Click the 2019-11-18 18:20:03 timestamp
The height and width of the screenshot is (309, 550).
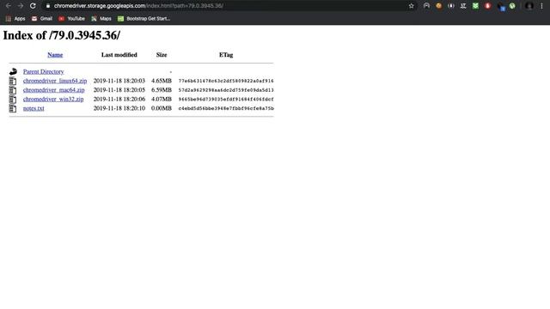(x=119, y=81)
